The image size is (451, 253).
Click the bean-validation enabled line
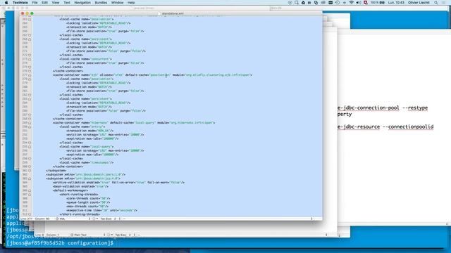coord(80,186)
